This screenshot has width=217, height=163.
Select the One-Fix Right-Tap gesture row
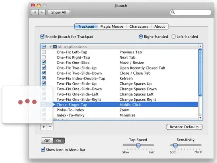click(120, 57)
